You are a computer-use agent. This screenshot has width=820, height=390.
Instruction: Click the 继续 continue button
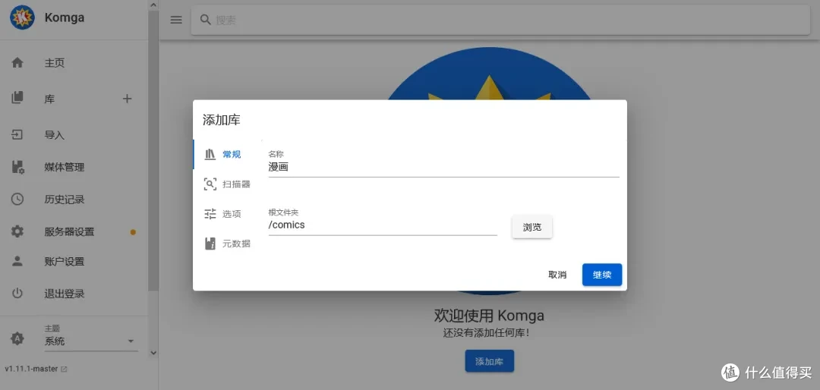602,275
